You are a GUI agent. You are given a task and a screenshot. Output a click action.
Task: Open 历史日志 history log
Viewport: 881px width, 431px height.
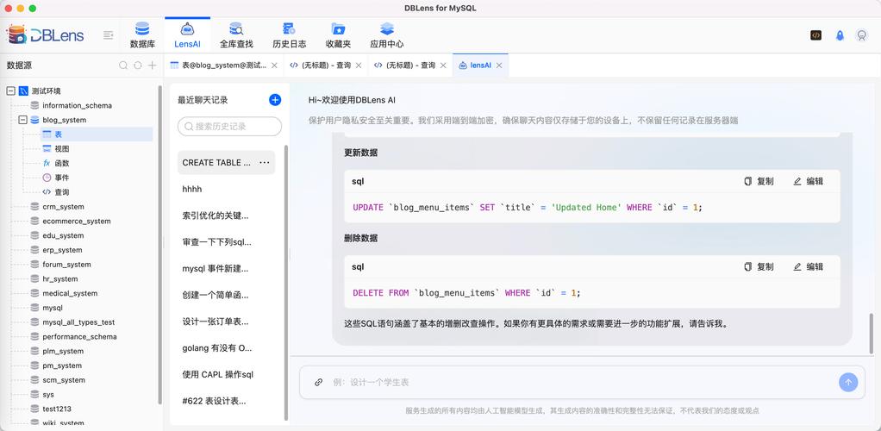[x=290, y=34]
